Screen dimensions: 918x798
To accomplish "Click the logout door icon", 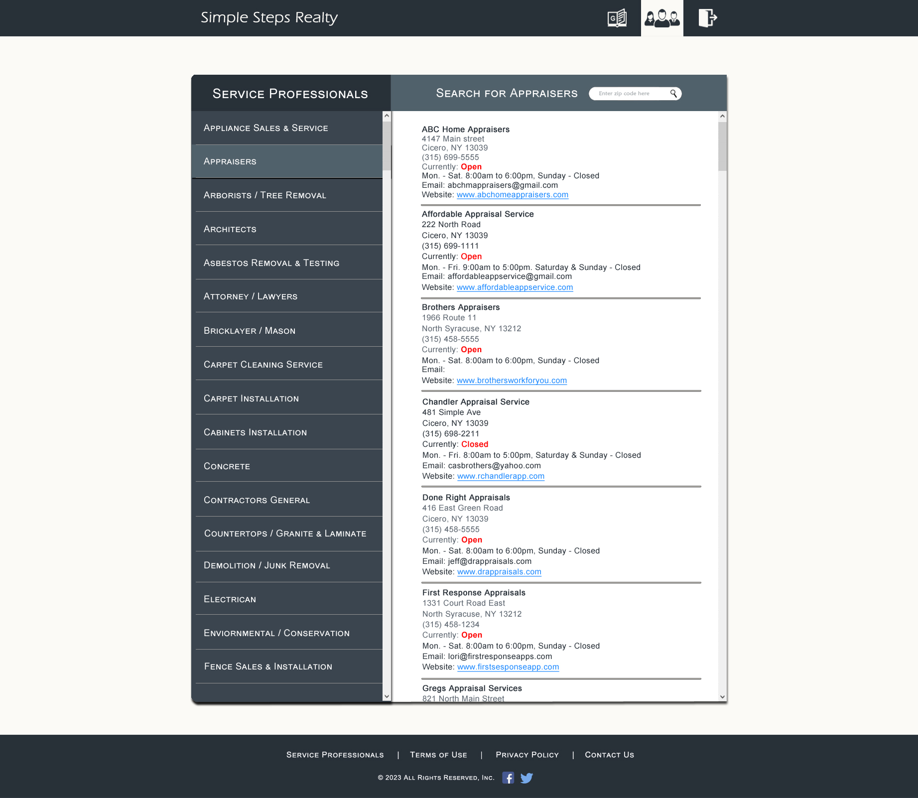I will (707, 18).
